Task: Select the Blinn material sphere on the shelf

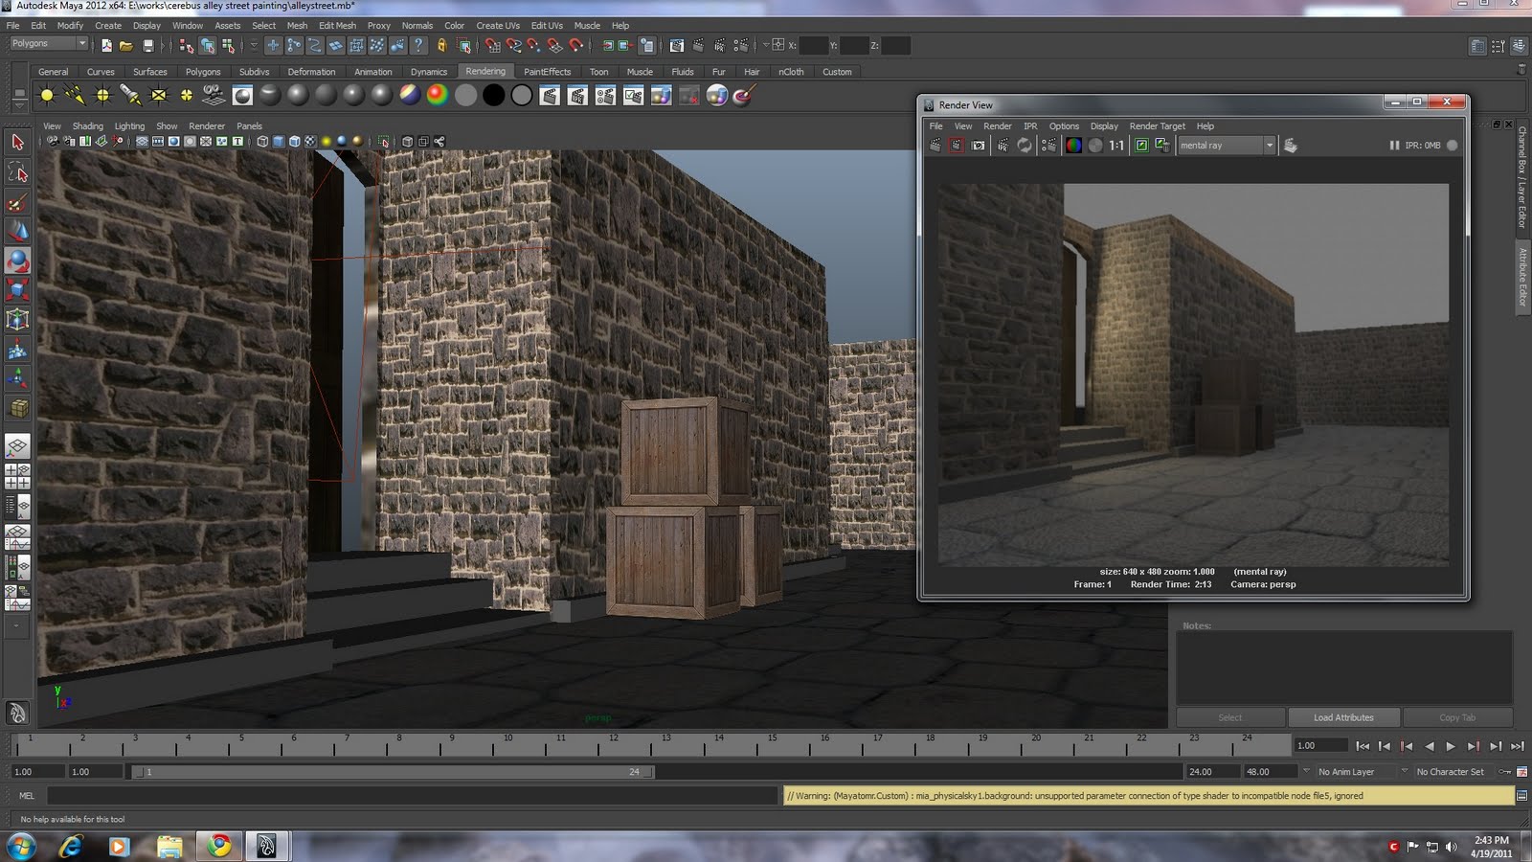Action: tap(298, 95)
